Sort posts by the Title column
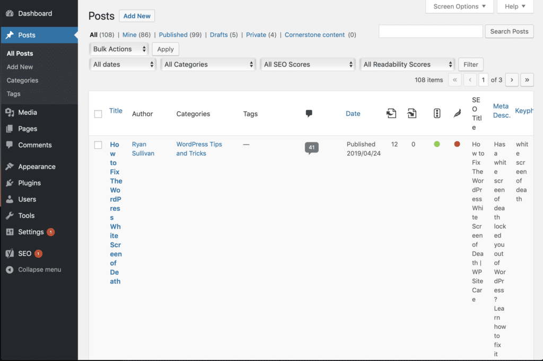The width and height of the screenshot is (543, 361). 116,111
